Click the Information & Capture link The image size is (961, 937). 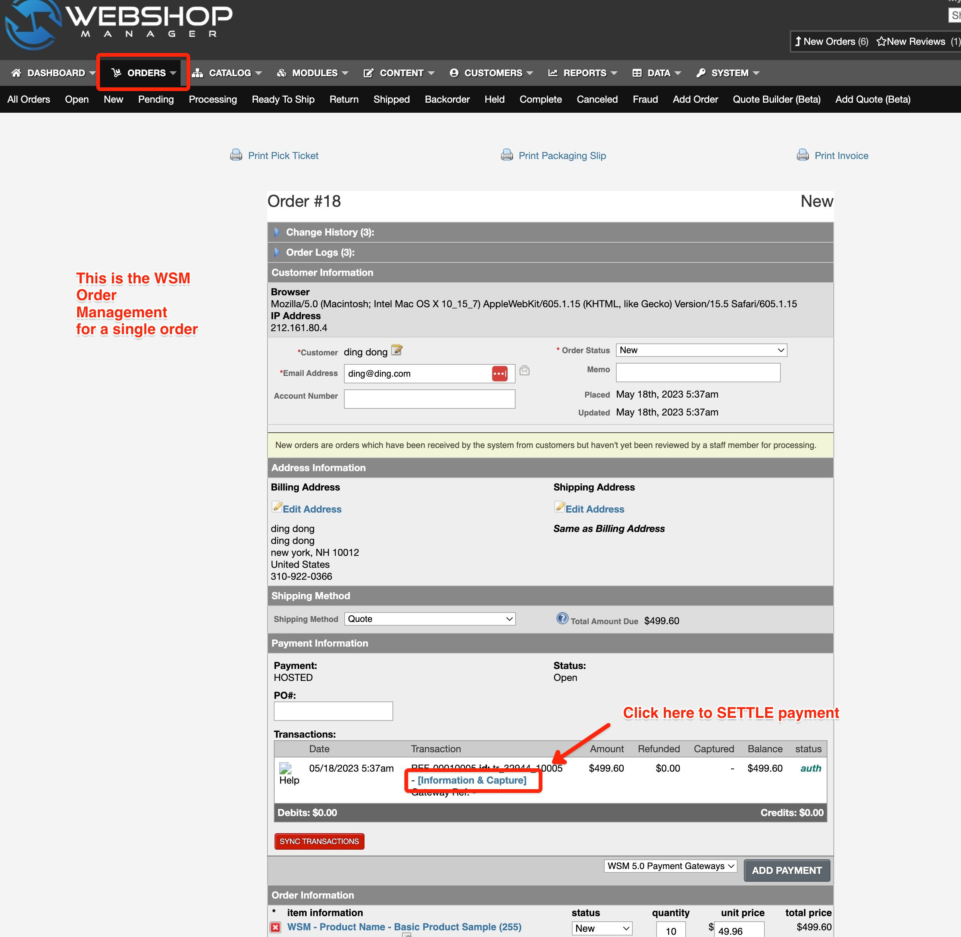[472, 781]
